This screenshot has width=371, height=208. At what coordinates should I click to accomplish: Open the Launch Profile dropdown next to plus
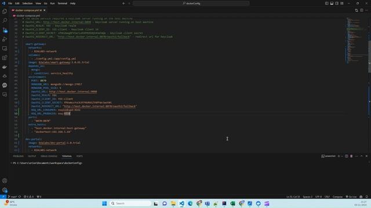coord(342,156)
